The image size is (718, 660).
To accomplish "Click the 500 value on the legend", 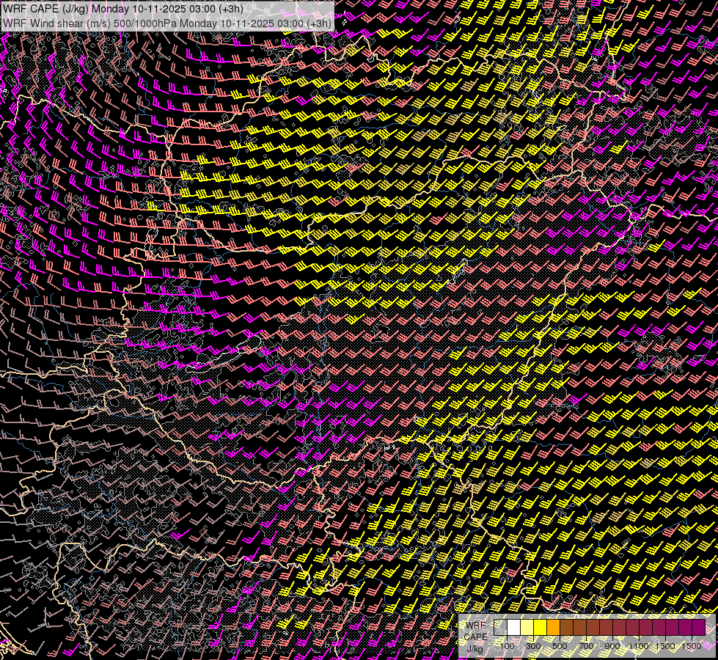I will 560,646.
